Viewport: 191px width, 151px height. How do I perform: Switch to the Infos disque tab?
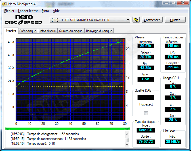point(48,31)
